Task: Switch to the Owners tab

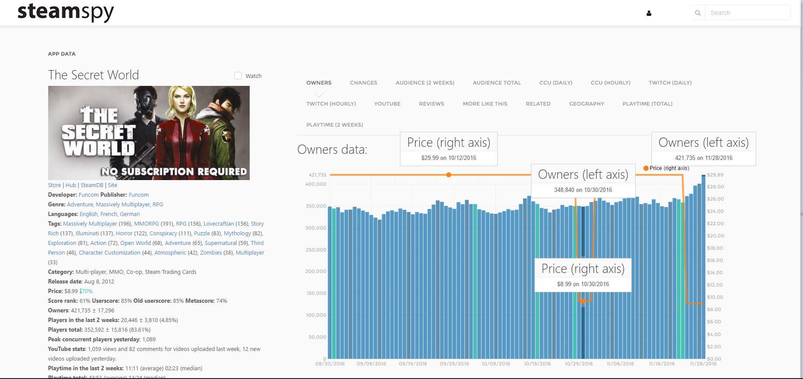Action: point(319,83)
